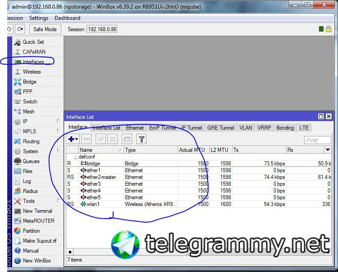This screenshot has width=338, height=272.
Task: Toggle Safe Mode
Action: pyautogui.click(x=45, y=29)
